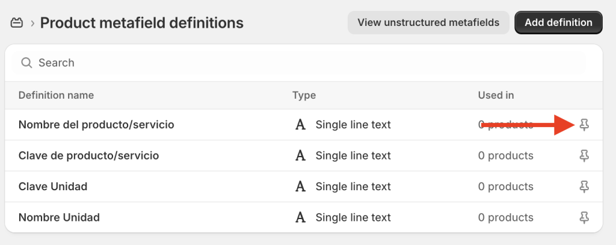This screenshot has width=616, height=245.
Task: Click the metafields breadcrumb icon
Action: click(16, 23)
